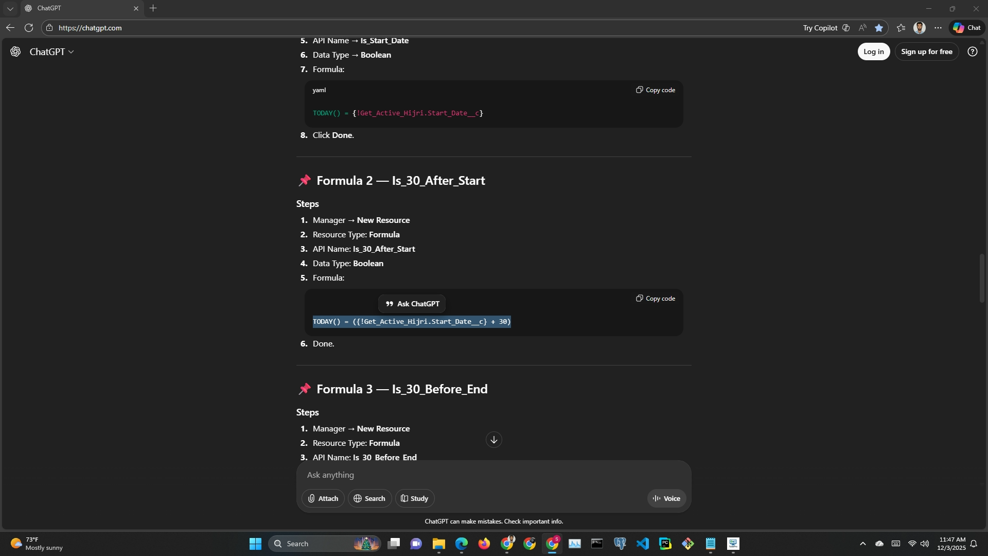Select the ChatGPT browser tab
This screenshot has height=556, width=988.
coord(77,8)
